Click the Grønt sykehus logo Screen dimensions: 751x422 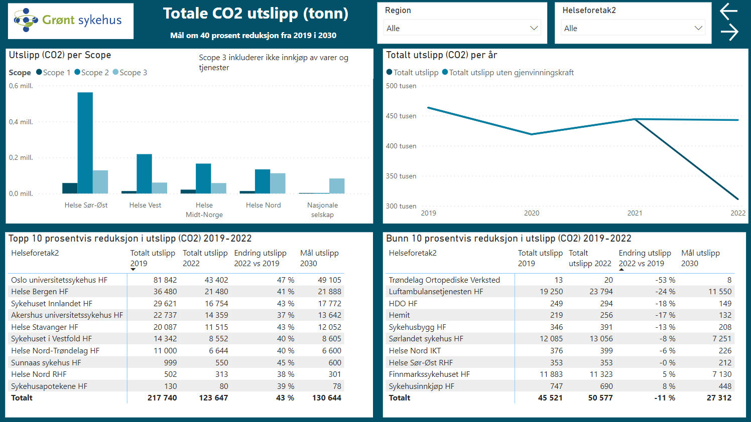pyautogui.click(x=70, y=21)
